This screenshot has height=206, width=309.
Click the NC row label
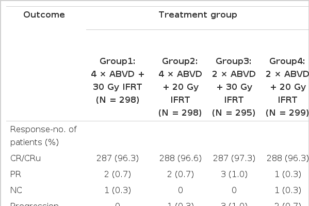16,190
